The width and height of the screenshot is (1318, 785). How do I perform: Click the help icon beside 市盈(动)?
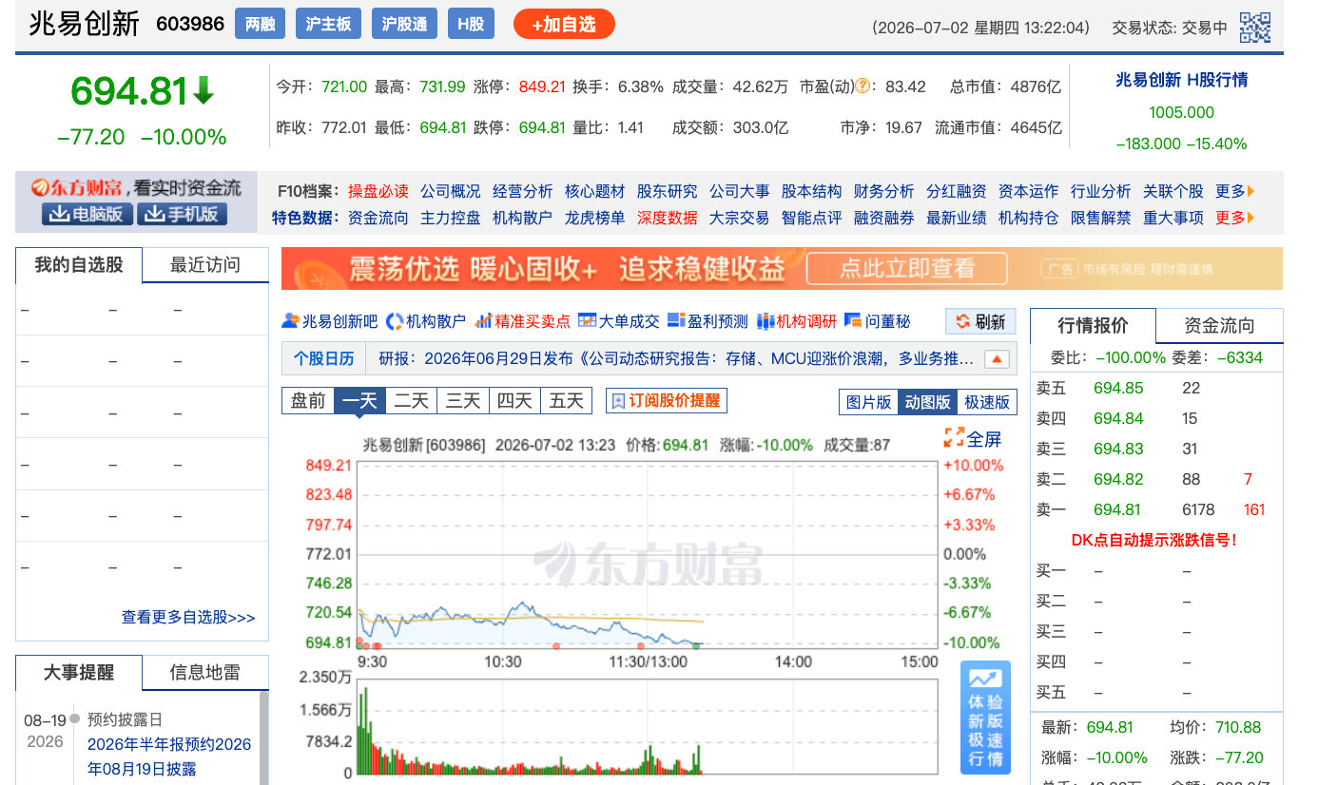click(863, 86)
